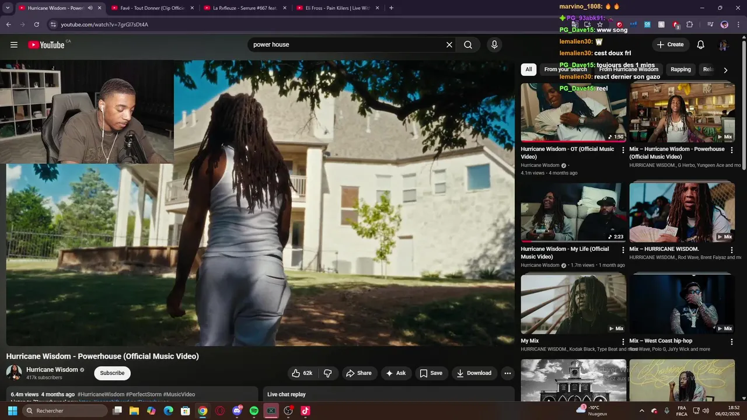Open options menu for My Mix
The width and height of the screenshot is (747, 420).
click(x=623, y=342)
